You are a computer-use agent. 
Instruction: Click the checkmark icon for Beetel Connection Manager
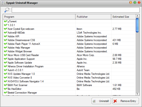coord(6,93)
